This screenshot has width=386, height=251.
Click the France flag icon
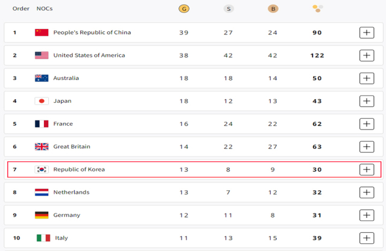point(42,124)
